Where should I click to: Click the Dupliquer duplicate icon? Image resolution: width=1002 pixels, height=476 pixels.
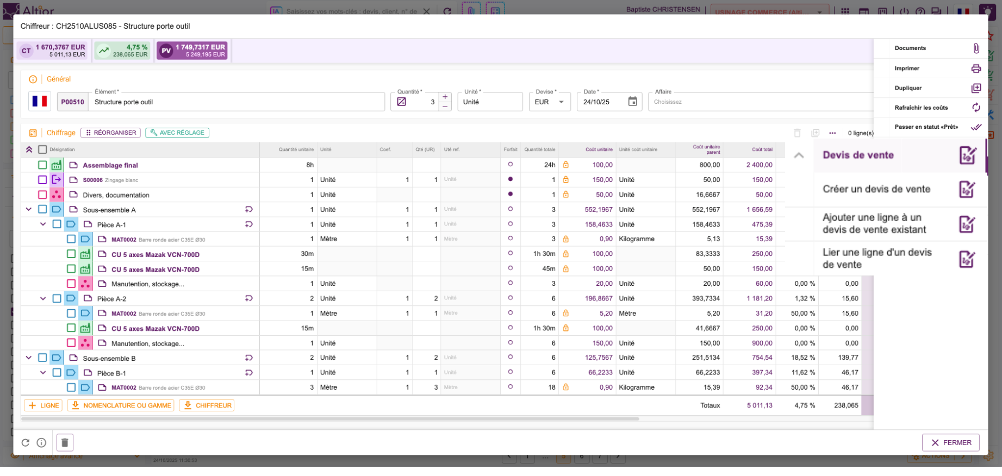976,88
